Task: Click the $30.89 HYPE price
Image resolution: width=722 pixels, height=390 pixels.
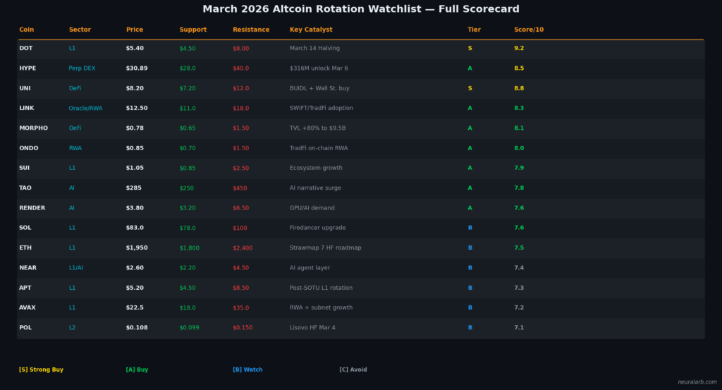Action: point(137,68)
